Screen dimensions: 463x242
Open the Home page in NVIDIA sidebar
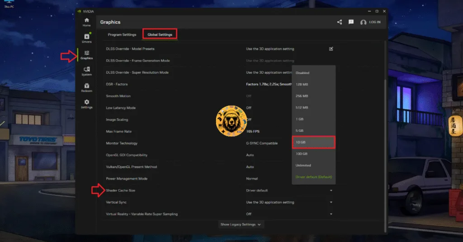pyautogui.click(x=86, y=22)
